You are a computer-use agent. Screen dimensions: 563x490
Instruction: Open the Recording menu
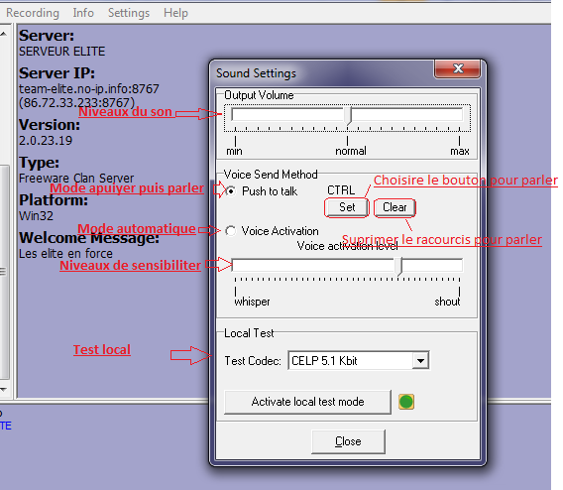33,13
